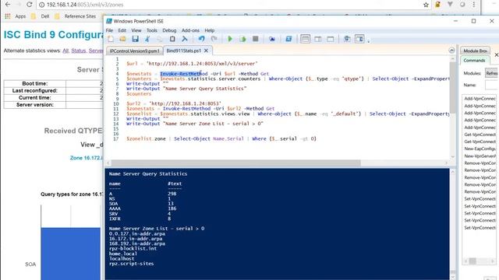Close the Commands add-on pane
This screenshot has height=280, width=499.
pos(496,55)
